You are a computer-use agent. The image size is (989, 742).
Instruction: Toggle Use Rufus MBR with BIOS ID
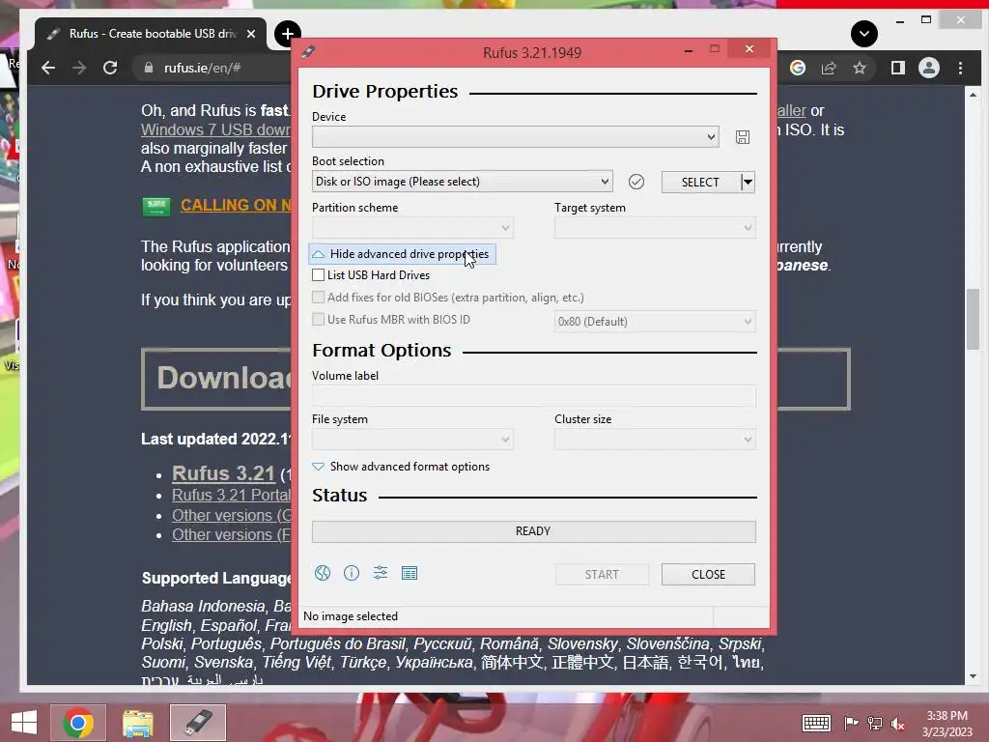319,319
